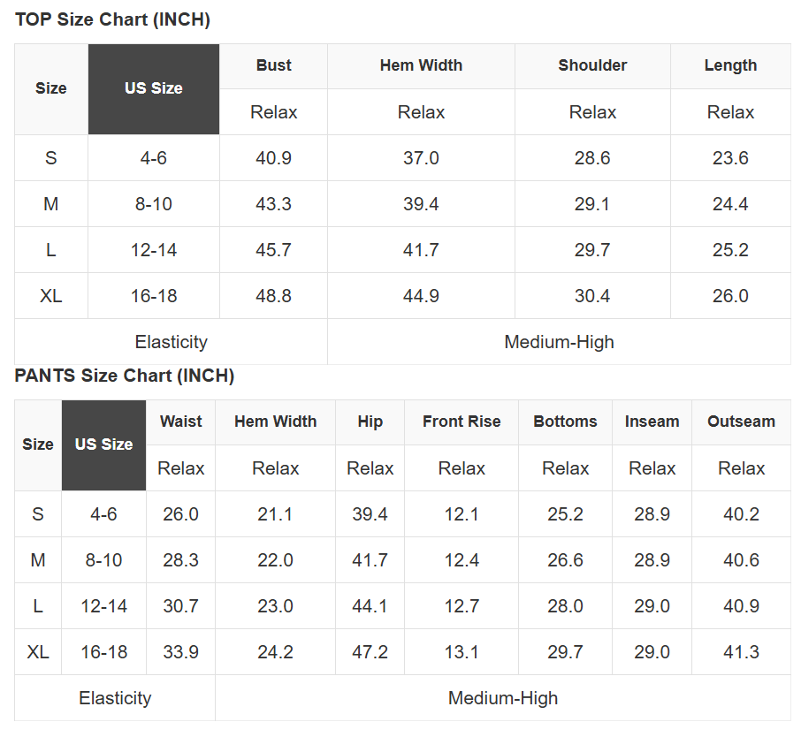The height and width of the screenshot is (737, 801).
Task: Select shoulder value 29.1 for size M
Action: (592, 204)
